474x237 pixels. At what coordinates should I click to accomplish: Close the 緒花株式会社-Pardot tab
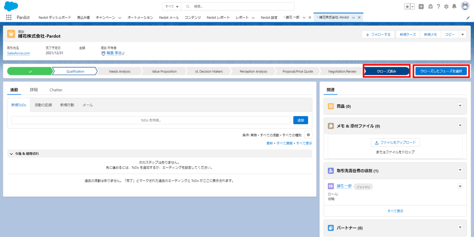(x=359, y=18)
